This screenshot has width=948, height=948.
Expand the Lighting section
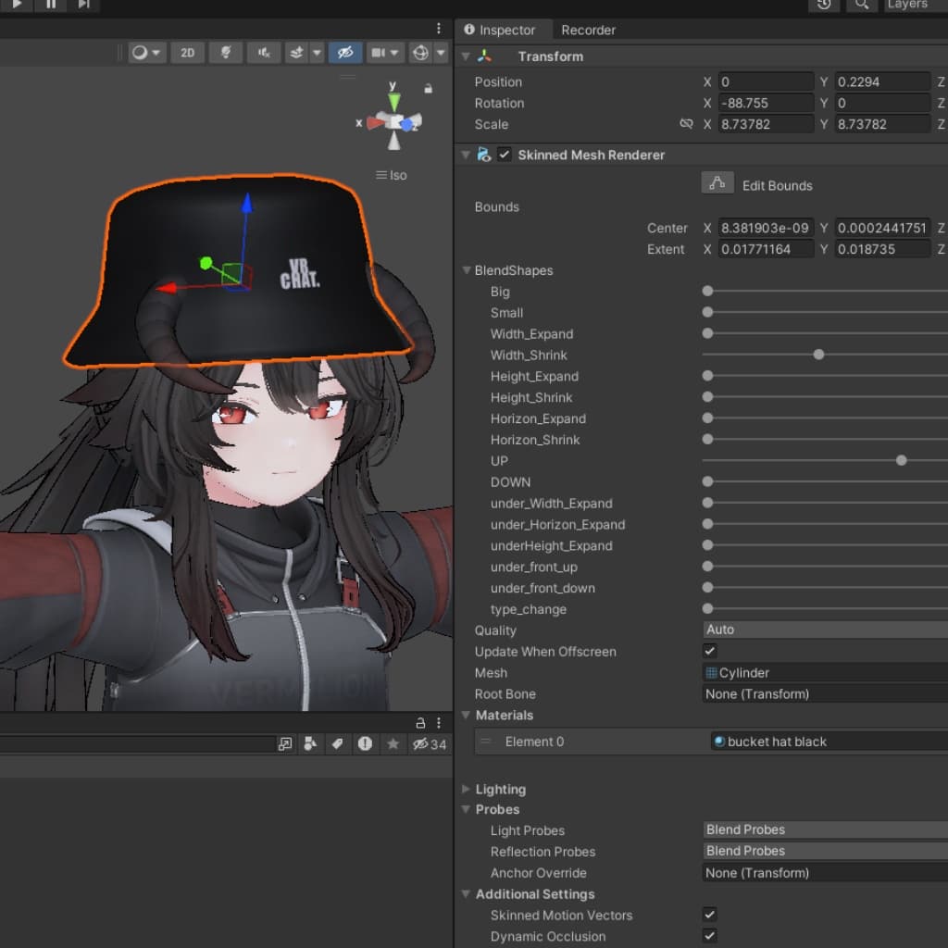tap(467, 789)
